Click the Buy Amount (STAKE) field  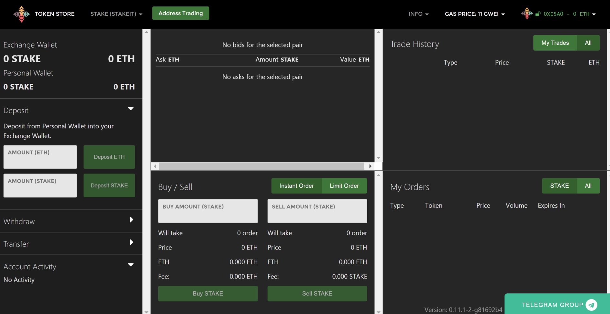pyautogui.click(x=208, y=211)
